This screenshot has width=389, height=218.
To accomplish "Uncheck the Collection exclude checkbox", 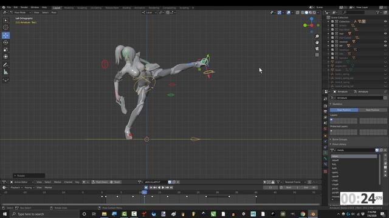I will (x=332, y=22).
